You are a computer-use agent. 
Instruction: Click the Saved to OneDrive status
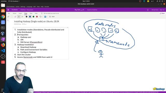point(92,10)
